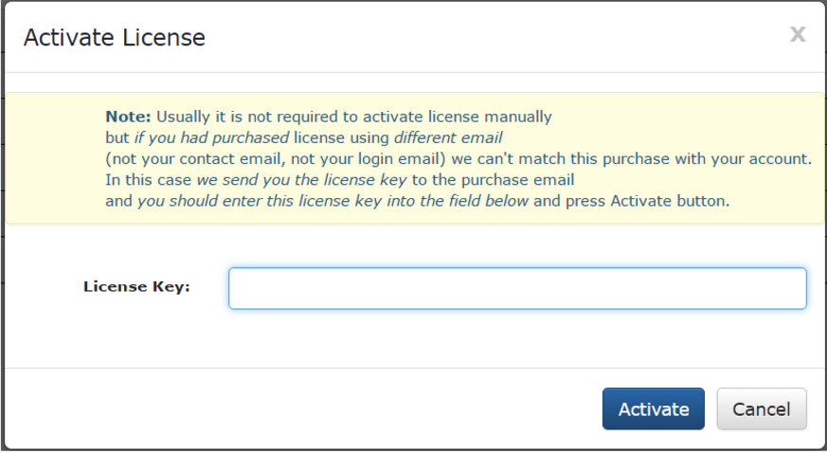Click the License Key text field

(x=517, y=288)
